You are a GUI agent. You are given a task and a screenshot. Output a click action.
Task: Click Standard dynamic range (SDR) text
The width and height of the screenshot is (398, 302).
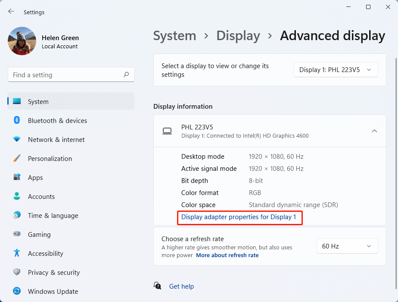pos(293,204)
